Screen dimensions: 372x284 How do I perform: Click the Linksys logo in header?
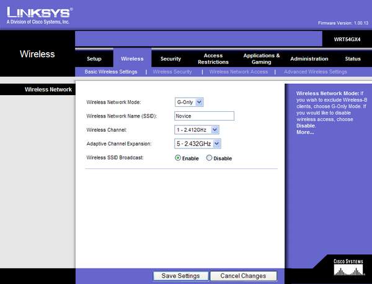pyautogui.click(x=37, y=14)
